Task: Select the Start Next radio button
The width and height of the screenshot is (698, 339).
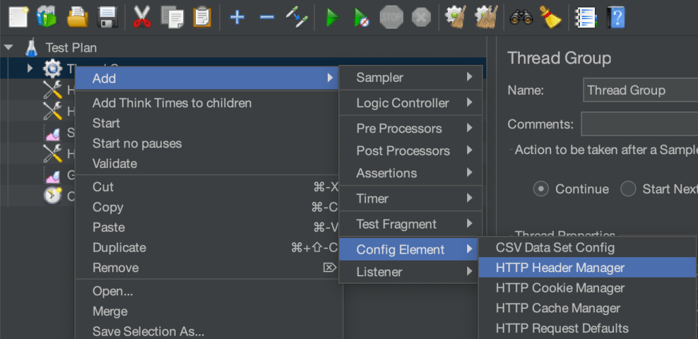Action: (628, 190)
